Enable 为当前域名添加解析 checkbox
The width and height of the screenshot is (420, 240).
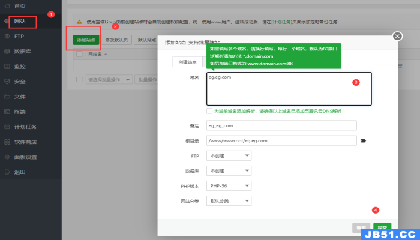point(209,111)
